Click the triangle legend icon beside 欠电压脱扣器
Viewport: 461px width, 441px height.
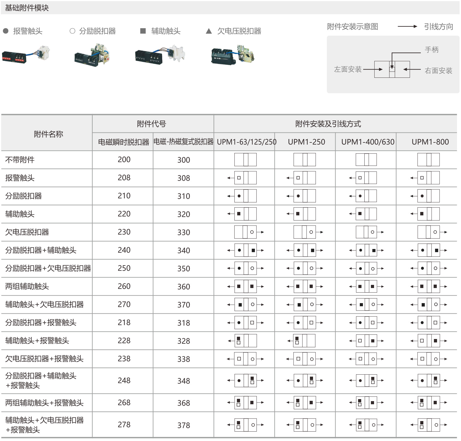pos(209,31)
